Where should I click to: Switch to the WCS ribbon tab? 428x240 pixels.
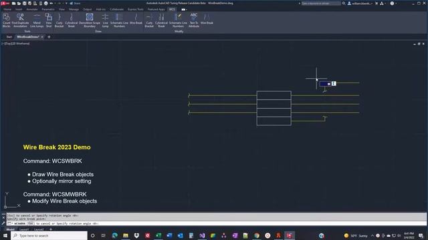(x=172, y=9)
